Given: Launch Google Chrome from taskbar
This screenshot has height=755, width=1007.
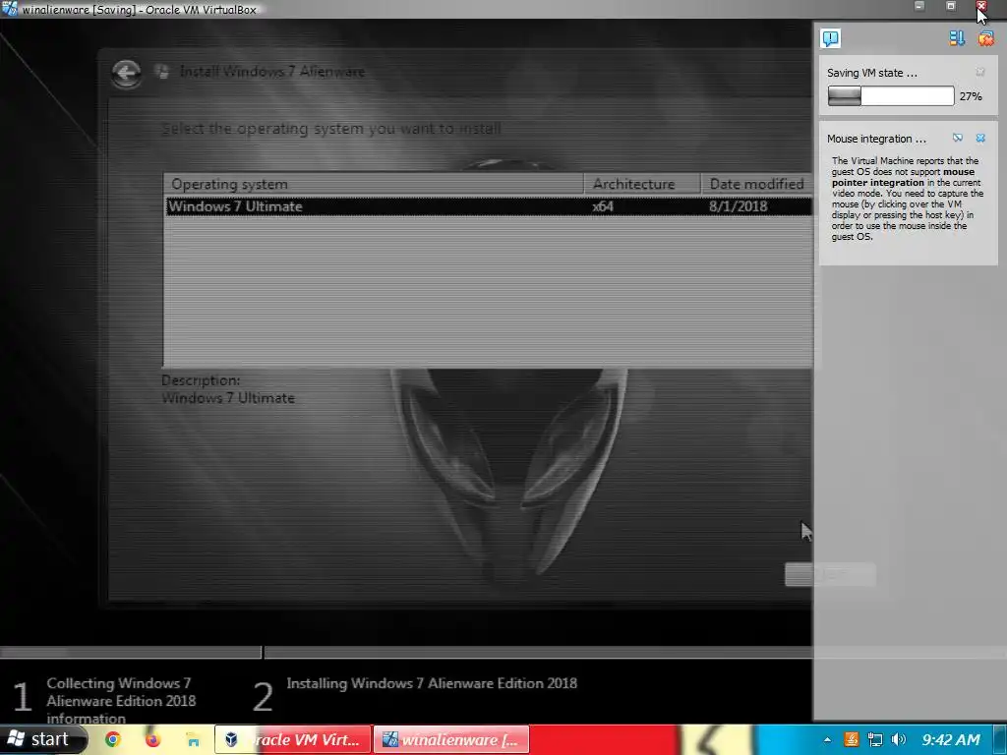Looking at the screenshot, I should tap(113, 739).
